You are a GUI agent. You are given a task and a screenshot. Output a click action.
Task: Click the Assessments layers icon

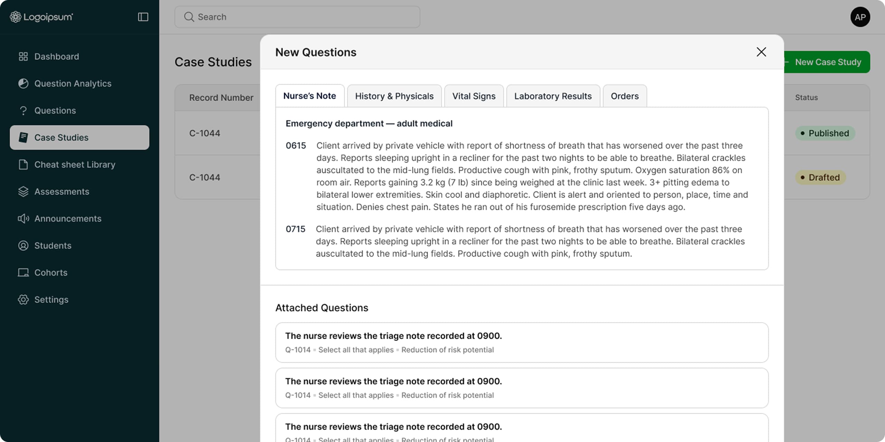pyautogui.click(x=23, y=192)
